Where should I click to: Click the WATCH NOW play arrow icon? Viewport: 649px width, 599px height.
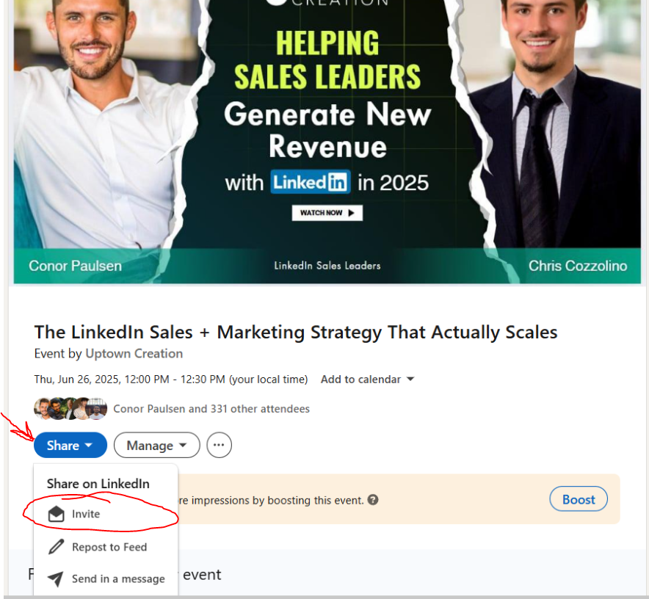[352, 213]
